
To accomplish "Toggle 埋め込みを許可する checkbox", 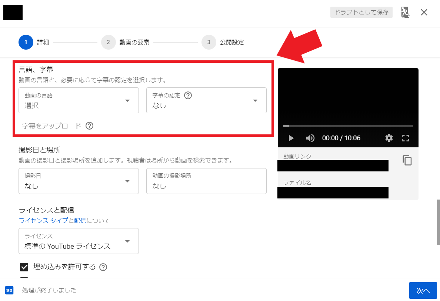I will 24,267.
